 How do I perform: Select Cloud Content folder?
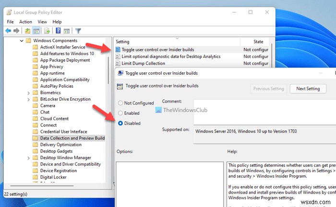point(54,118)
